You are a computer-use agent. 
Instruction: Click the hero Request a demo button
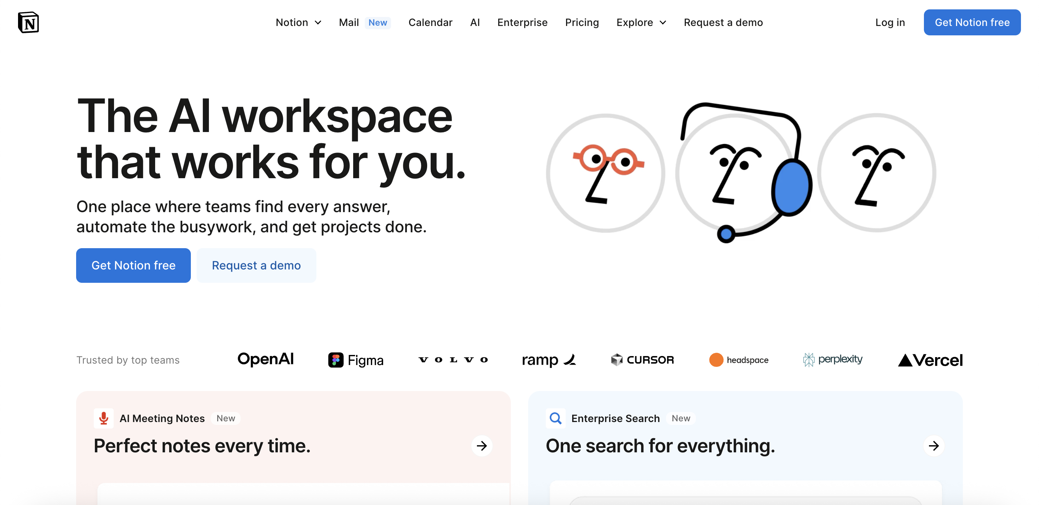tap(256, 265)
